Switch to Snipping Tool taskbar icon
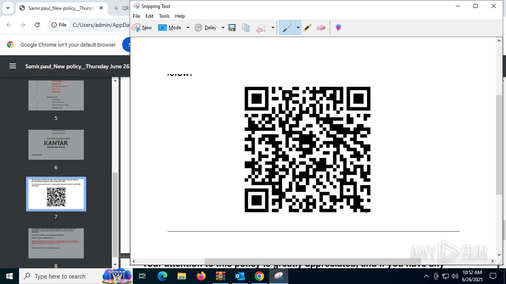 [279, 276]
